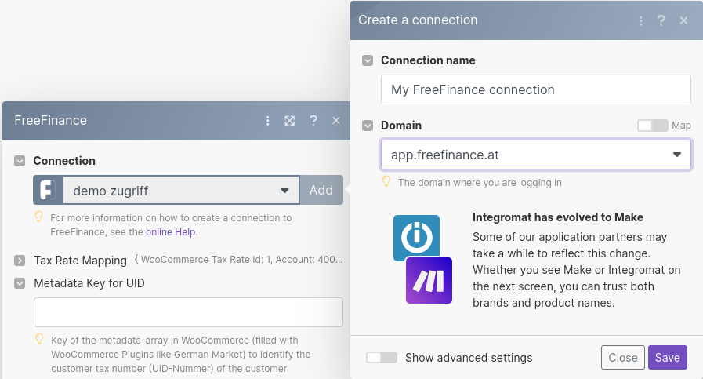
Task: Enable Show advanced settings toggle
Action: 382,358
